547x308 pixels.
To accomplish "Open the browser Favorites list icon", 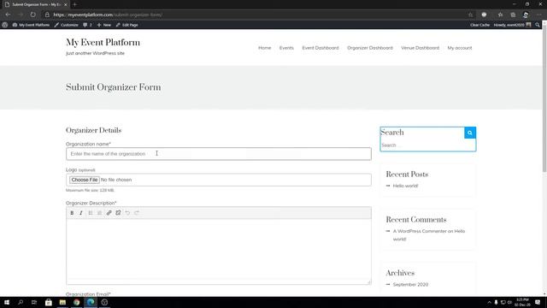I will pos(500,15).
